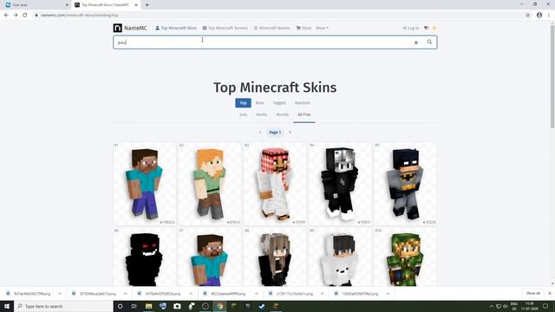Close the downloads bar

tap(550, 293)
